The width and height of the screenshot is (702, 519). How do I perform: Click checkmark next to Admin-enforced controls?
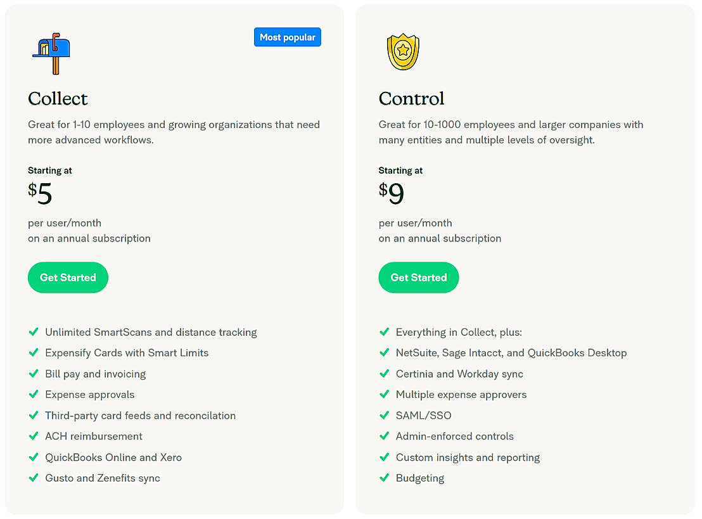click(384, 436)
